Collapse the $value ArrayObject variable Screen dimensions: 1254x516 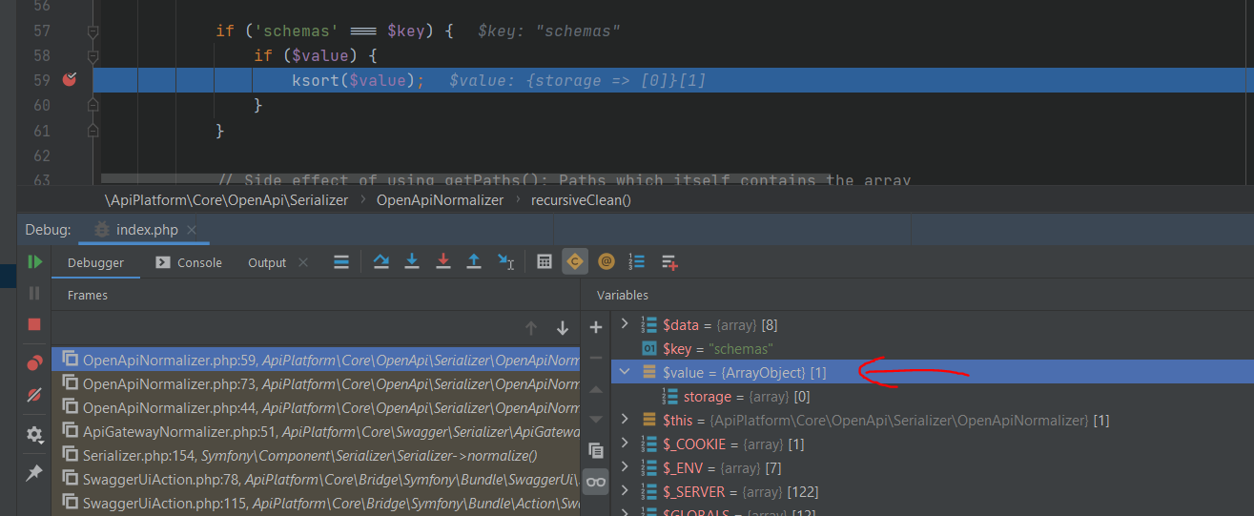tap(625, 372)
